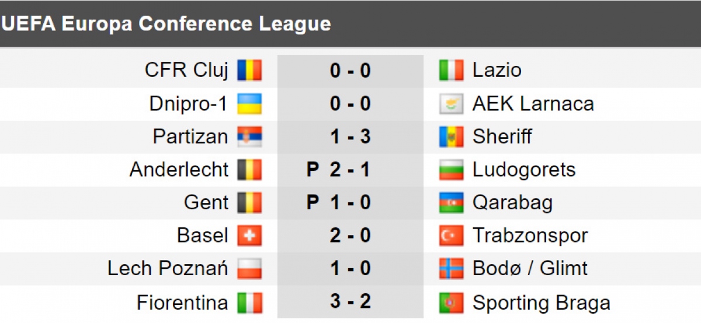Image resolution: width=701 pixels, height=323 pixels.
Task: Open the Anderlecht team page
Action: coord(179,170)
